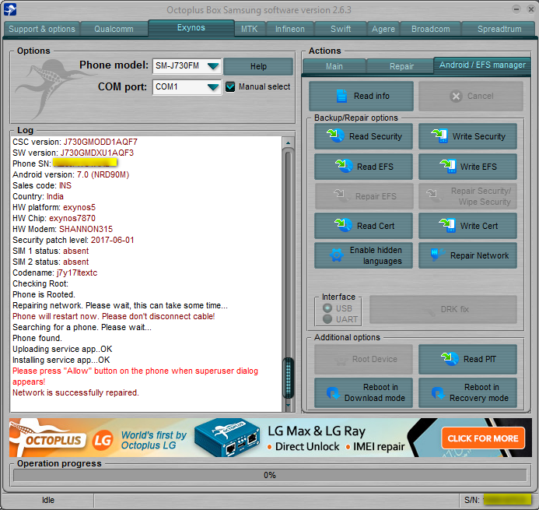
Task: Click the Write EFS phone icon
Action: click(448, 166)
